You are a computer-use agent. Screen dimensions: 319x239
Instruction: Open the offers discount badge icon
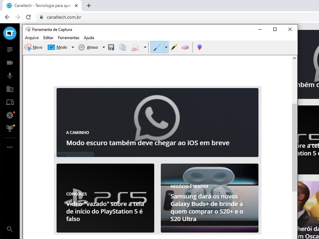10,115
